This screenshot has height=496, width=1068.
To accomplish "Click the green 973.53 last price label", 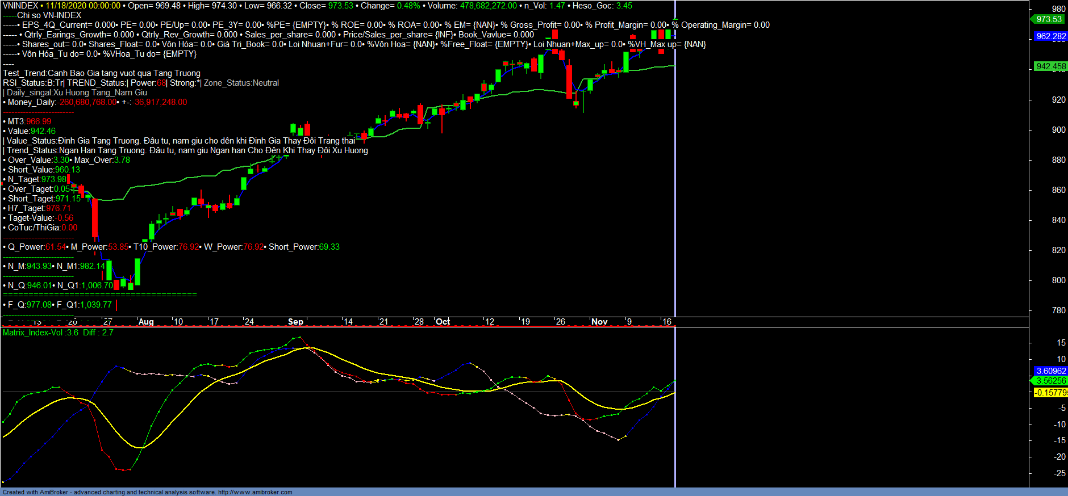I will click(x=1048, y=19).
